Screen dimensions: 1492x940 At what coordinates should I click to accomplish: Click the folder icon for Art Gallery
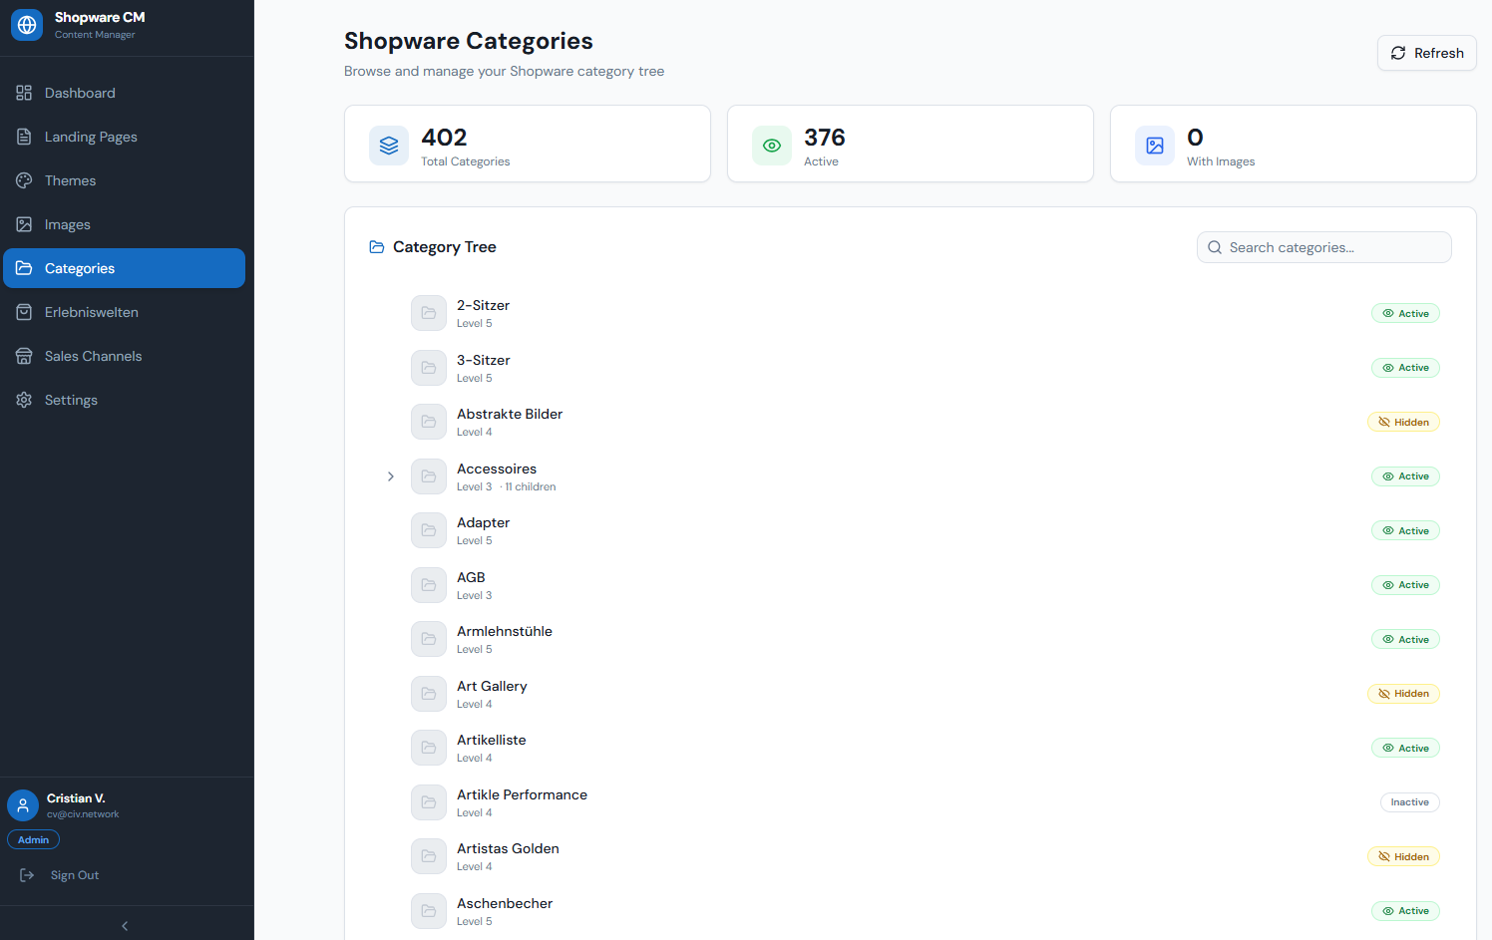click(429, 694)
